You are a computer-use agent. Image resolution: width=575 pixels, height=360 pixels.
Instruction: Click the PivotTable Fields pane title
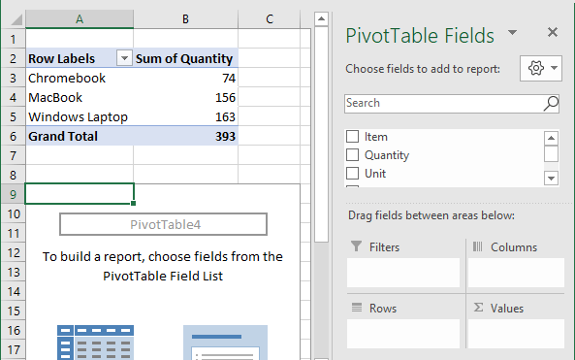420,36
